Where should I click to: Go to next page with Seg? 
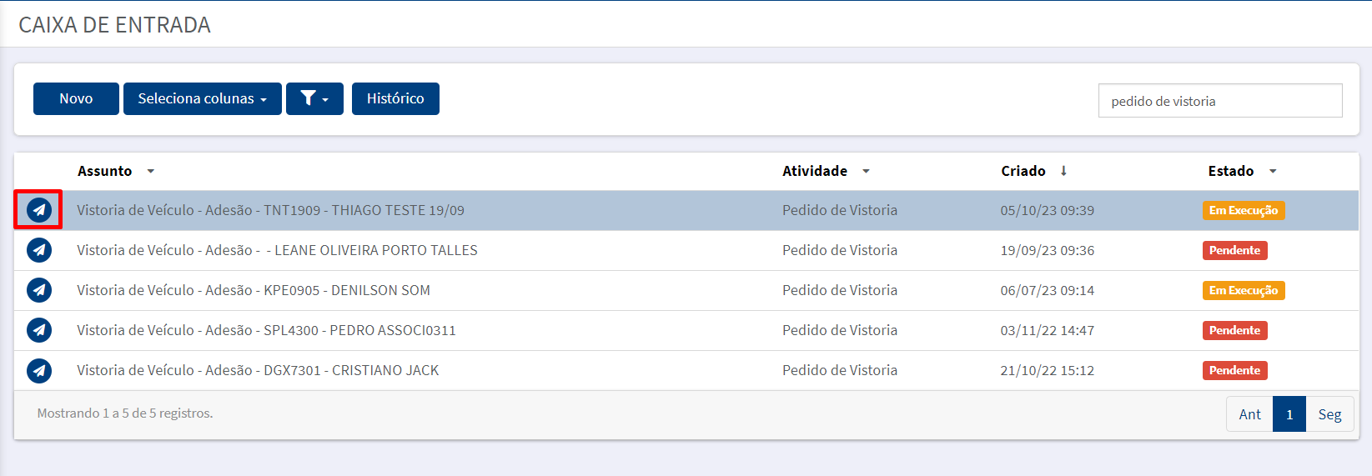coord(1329,414)
